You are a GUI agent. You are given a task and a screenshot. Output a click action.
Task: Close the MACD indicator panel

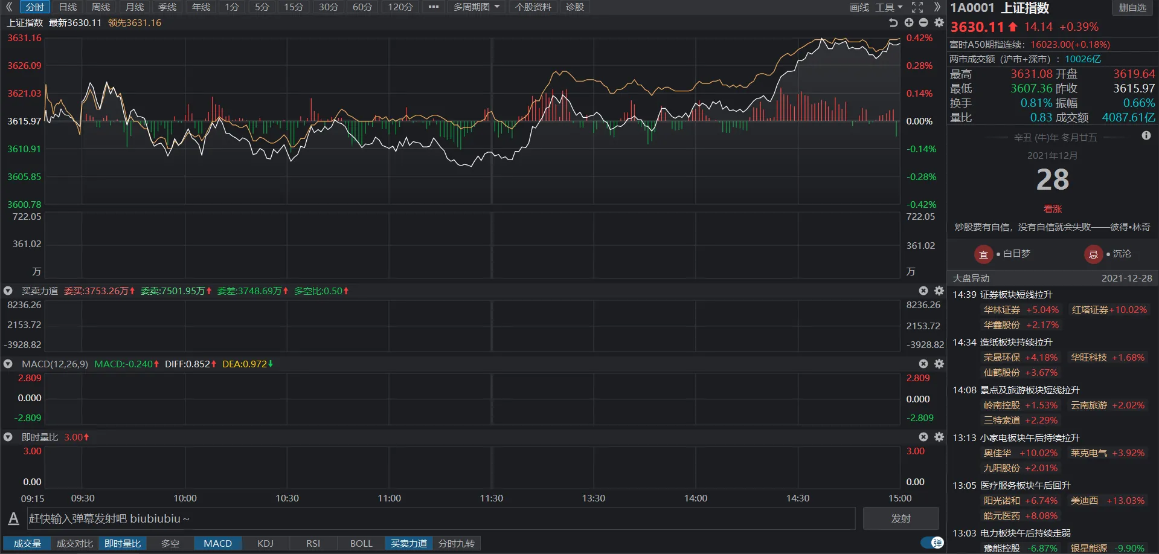pos(923,364)
